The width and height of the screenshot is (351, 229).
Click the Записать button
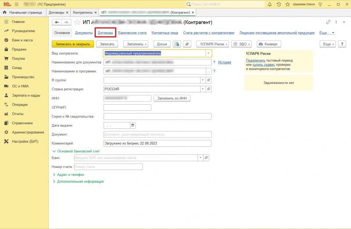point(107,44)
